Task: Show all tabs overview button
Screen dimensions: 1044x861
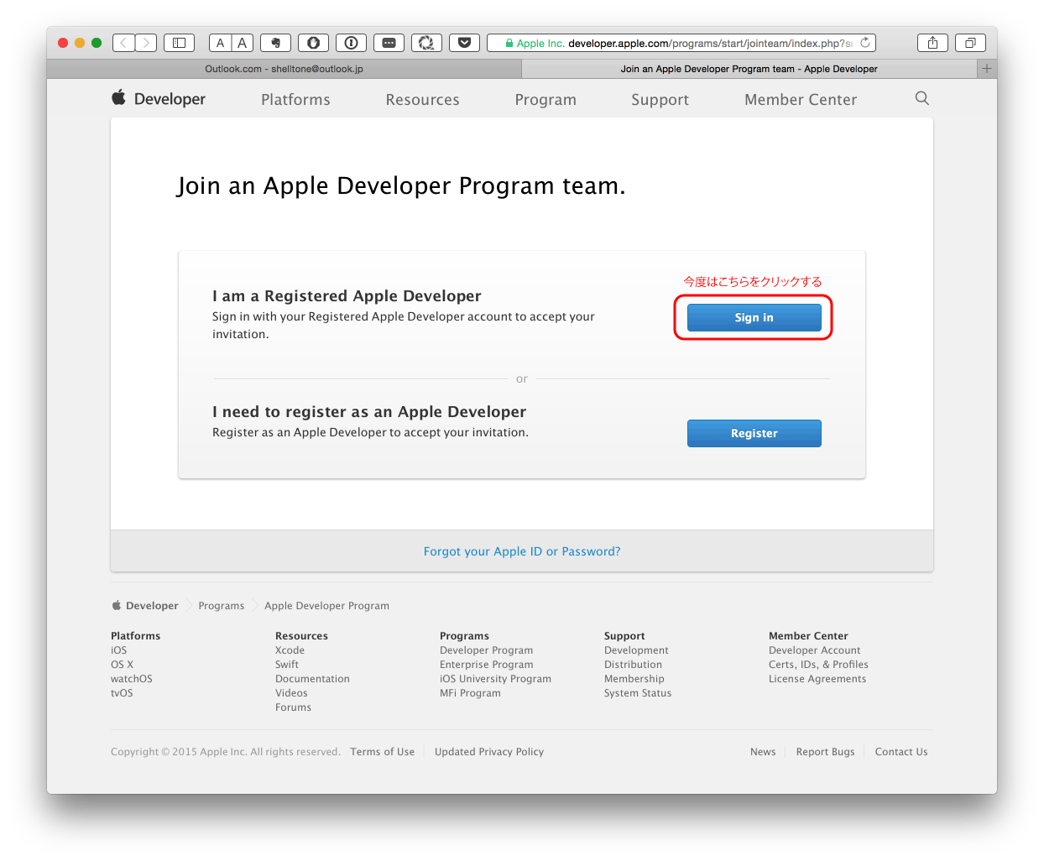Action: click(x=970, y=43)
